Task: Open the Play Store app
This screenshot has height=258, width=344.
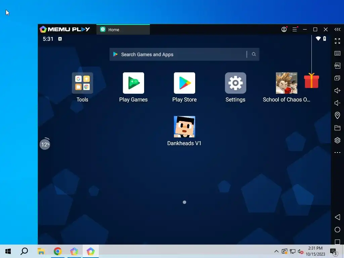Action: tap(184, 83)
